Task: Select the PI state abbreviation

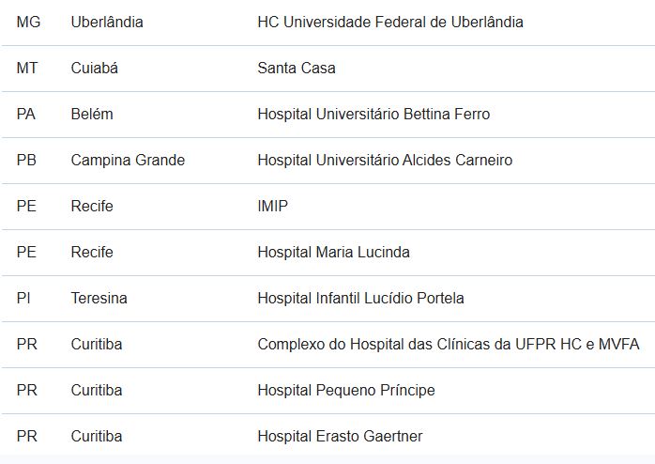Action: coord(23,298)
